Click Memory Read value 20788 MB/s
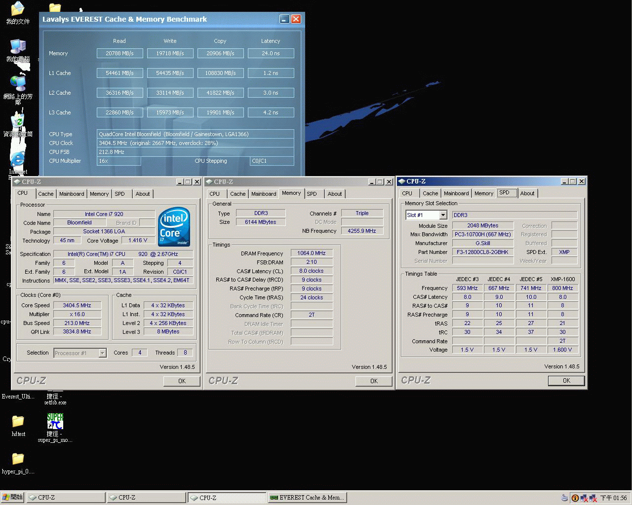Image resolution: width=632 pixels, height=505 pixels. point(119,53)
